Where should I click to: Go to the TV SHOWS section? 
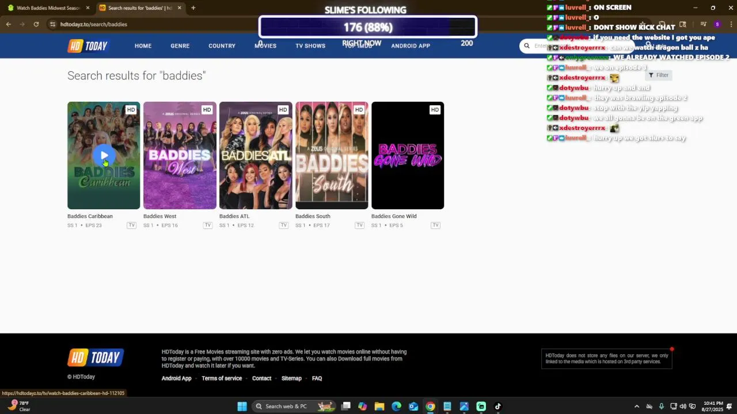pos(310,46)
